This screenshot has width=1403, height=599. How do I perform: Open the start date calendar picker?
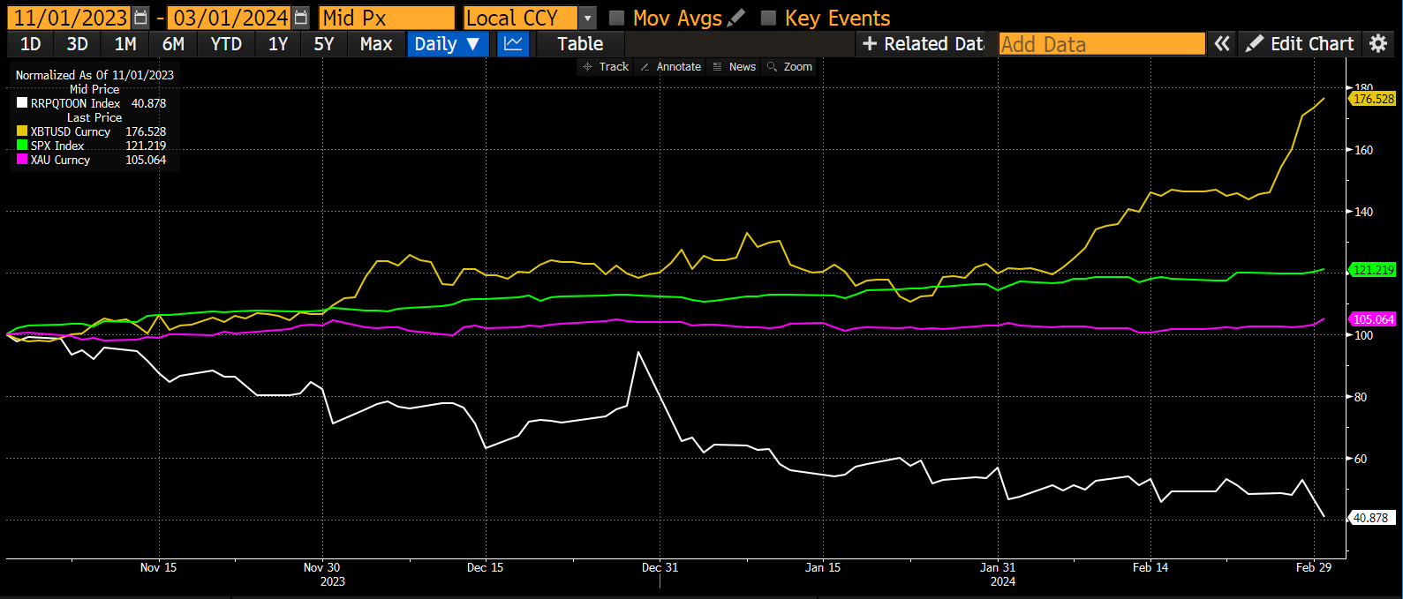tap(141, 18)
